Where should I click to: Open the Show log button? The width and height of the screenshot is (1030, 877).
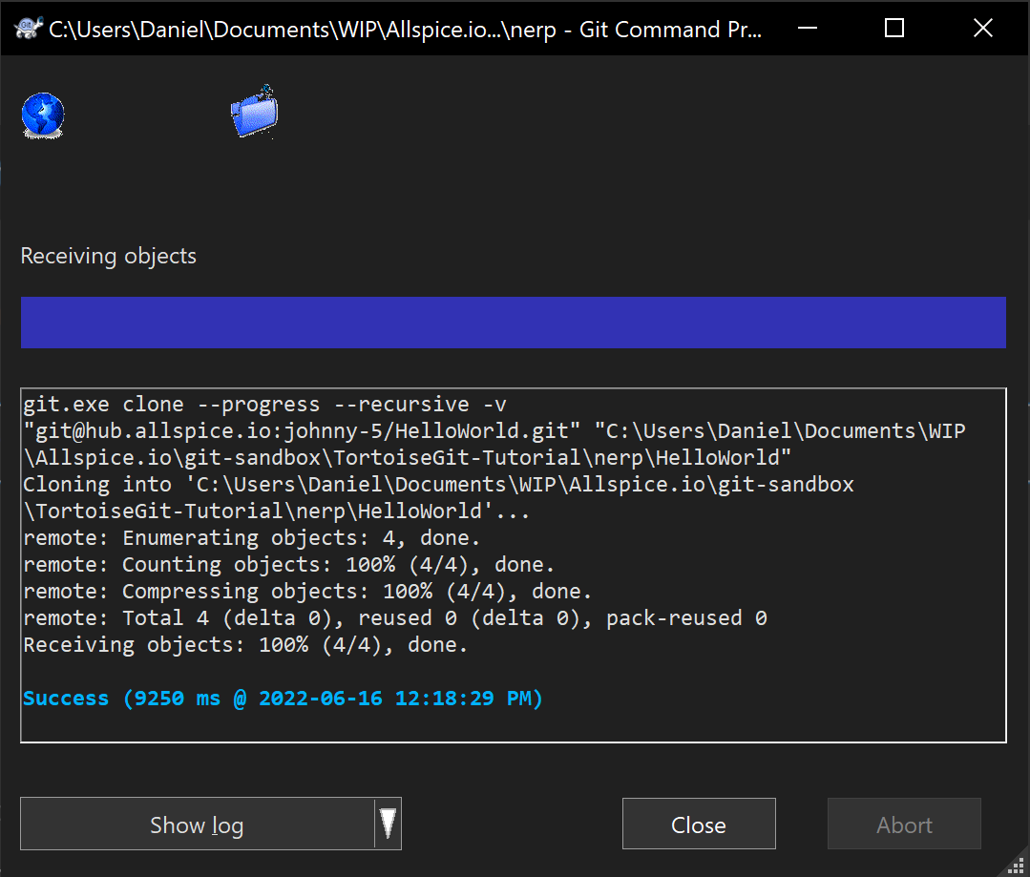click(x=197, y=824)
